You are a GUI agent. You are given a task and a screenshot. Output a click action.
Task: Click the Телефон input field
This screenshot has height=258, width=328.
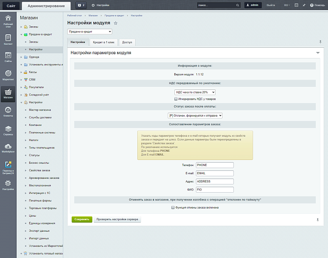214,165
